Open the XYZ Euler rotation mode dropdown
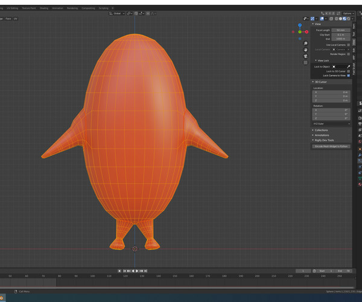362x302 pixels. pyautogui.click(x=331, y=124)
